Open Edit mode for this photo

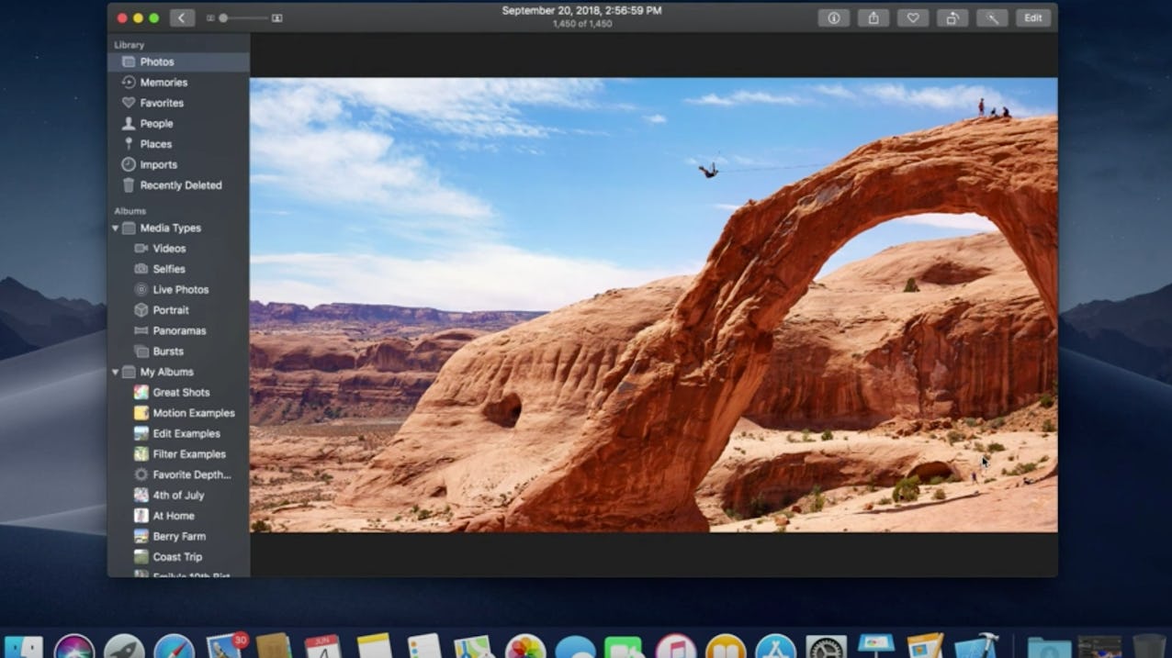click(1032, 17)
